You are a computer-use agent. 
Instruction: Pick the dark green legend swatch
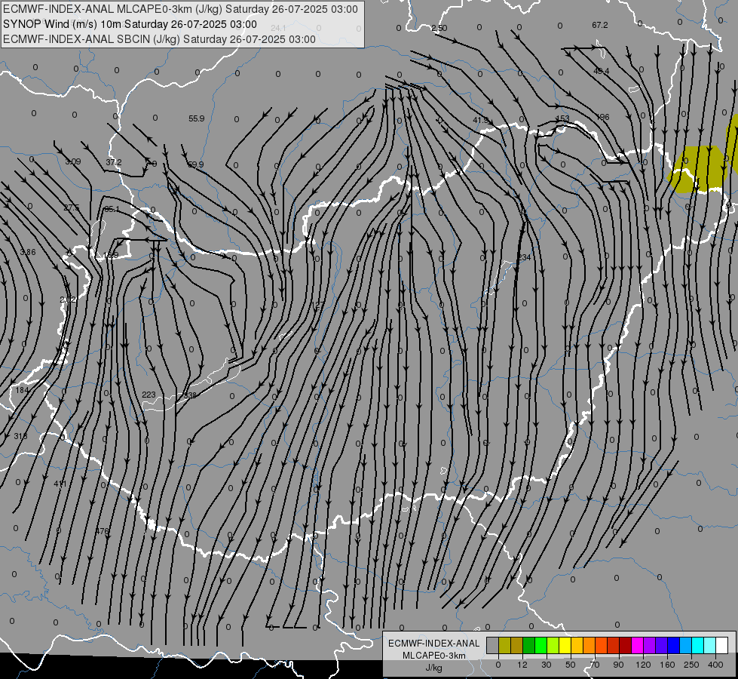pyautogui.click(x=529, y=645)
